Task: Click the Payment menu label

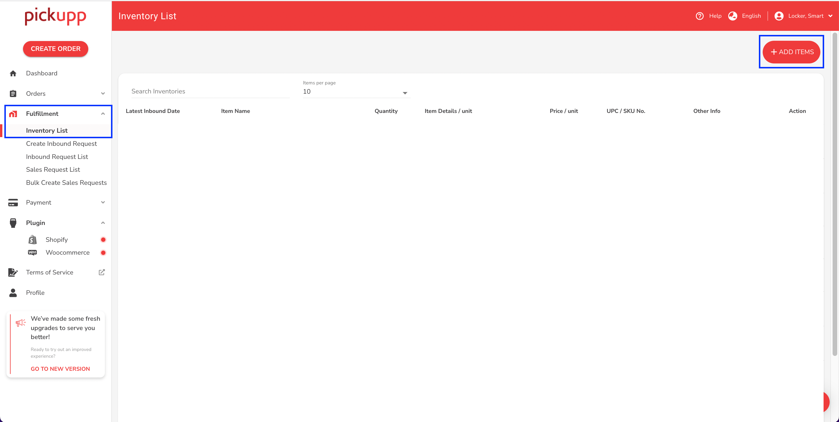Action: (38, 203)
